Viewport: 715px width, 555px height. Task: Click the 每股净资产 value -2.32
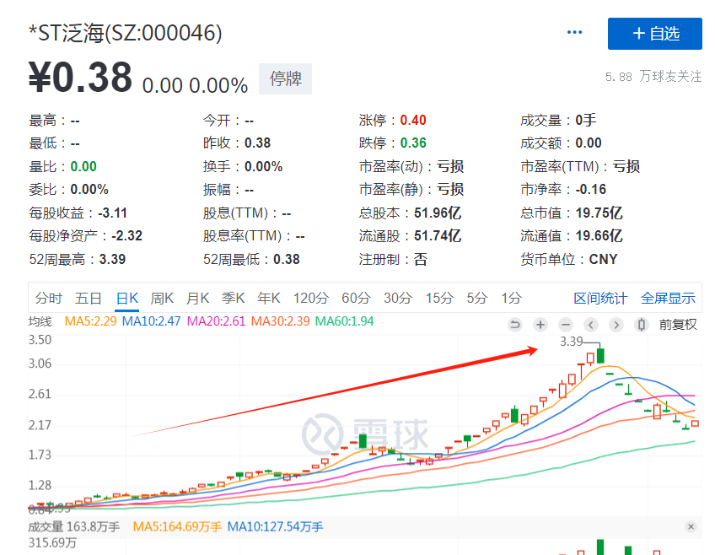coord(126,236)
